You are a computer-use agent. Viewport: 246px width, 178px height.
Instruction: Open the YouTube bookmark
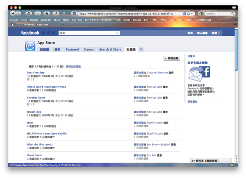(77, 20)
